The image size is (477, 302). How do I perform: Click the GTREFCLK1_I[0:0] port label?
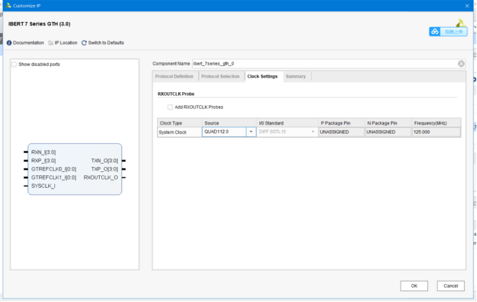(x=54, y=177)
